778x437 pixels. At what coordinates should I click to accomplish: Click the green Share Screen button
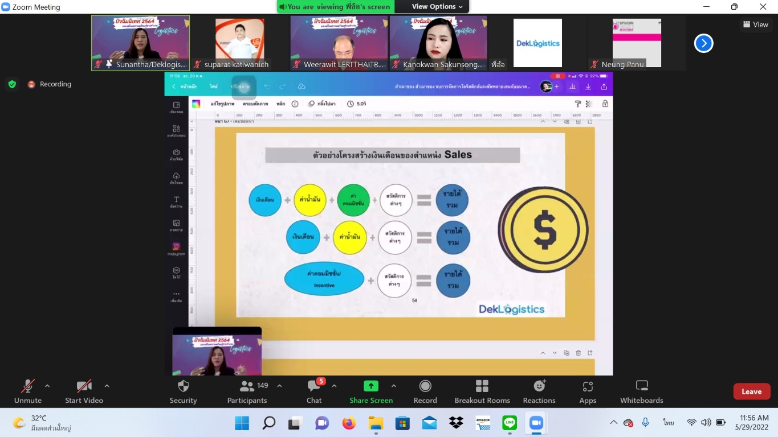pyautogui.click(x=371, y=391)
